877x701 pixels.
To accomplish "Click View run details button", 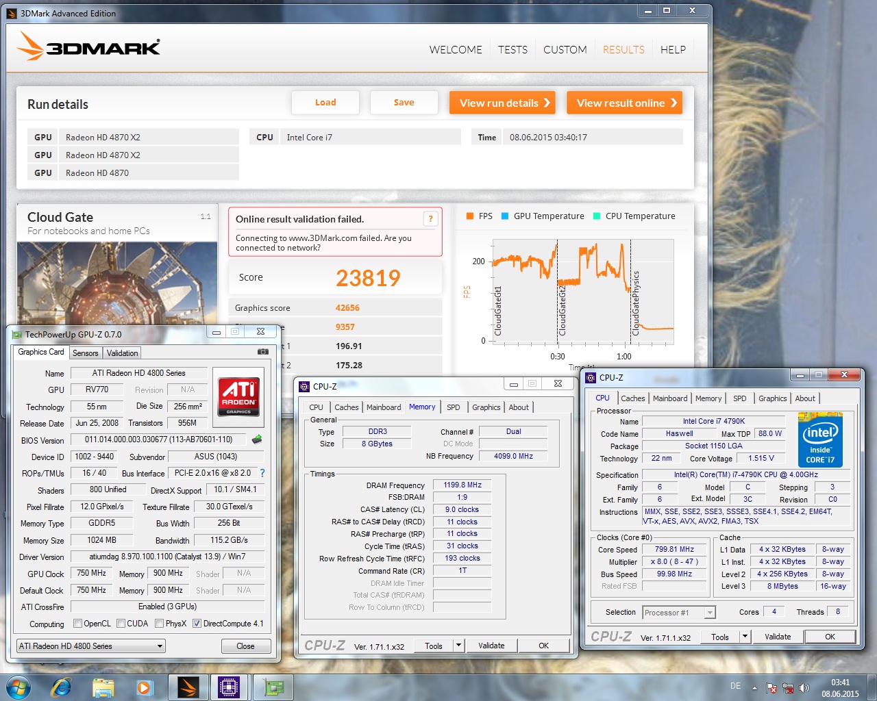I will (x=502, y=103).
